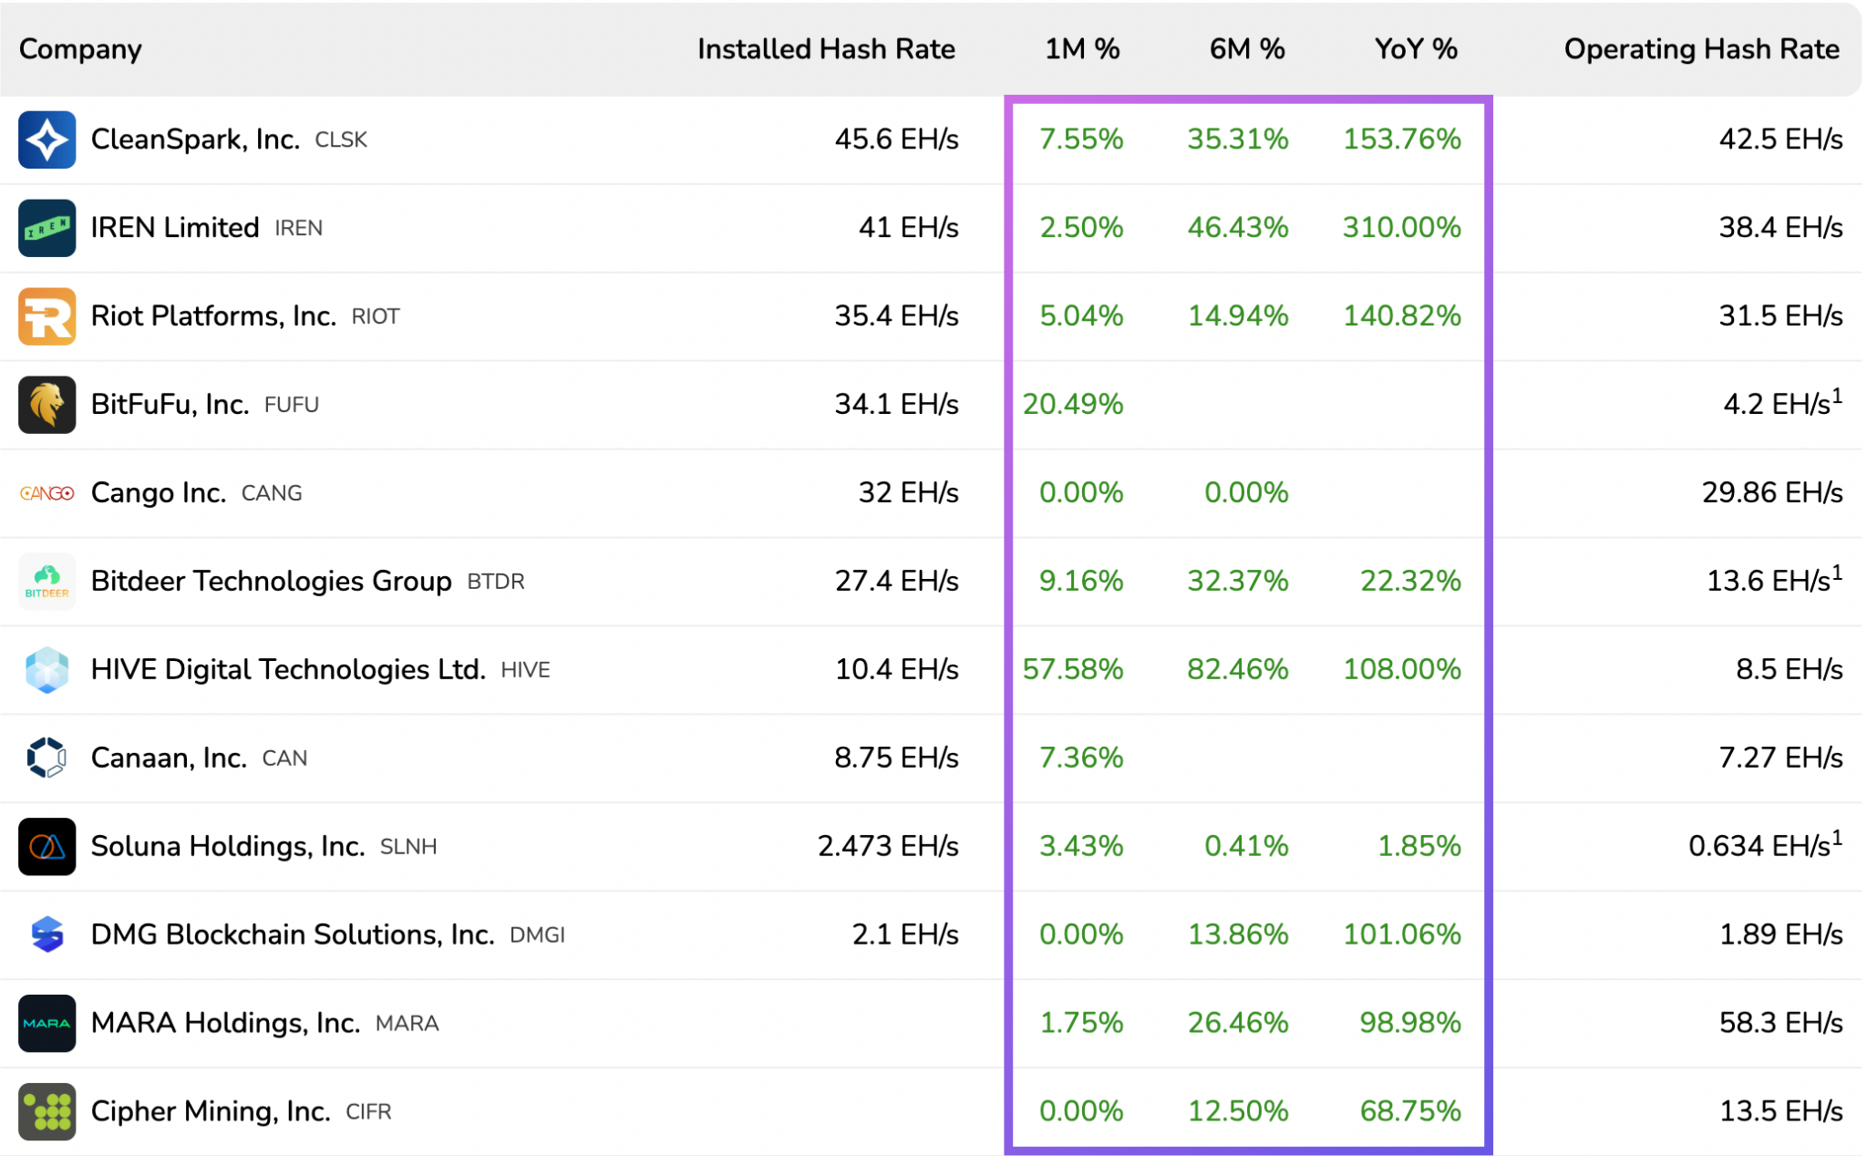
Task: Sort by Installed Hash Rate column header
Action: (825, 49)
